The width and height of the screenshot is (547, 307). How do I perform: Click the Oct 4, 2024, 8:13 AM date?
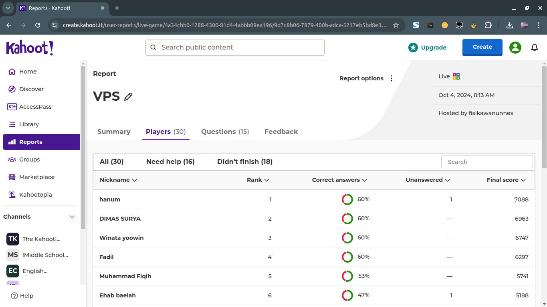[466, 95]
